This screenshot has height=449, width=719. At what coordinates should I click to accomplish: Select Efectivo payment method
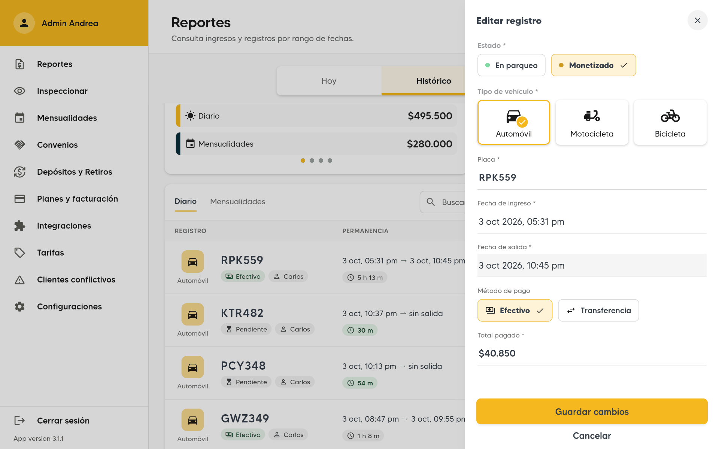click(515, 310)
